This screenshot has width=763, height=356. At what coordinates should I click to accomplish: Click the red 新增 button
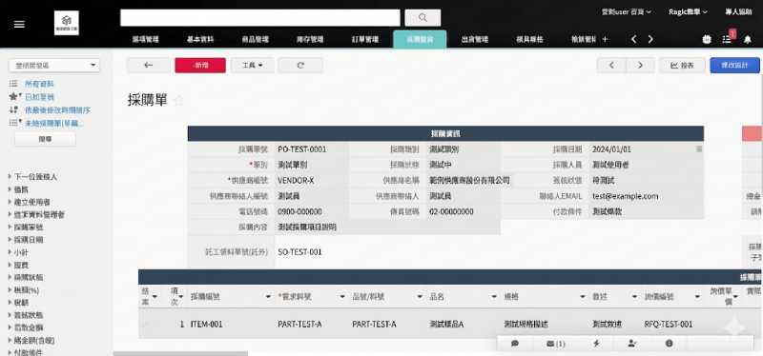pyautogui.click(x=200, y=65)
